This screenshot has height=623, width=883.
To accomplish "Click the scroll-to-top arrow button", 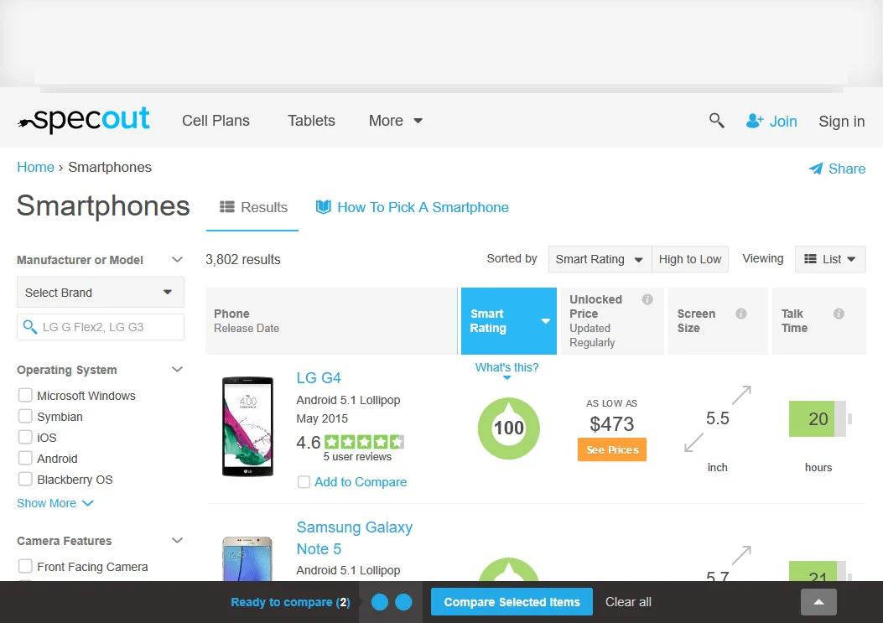I will [x=818, y=602].
